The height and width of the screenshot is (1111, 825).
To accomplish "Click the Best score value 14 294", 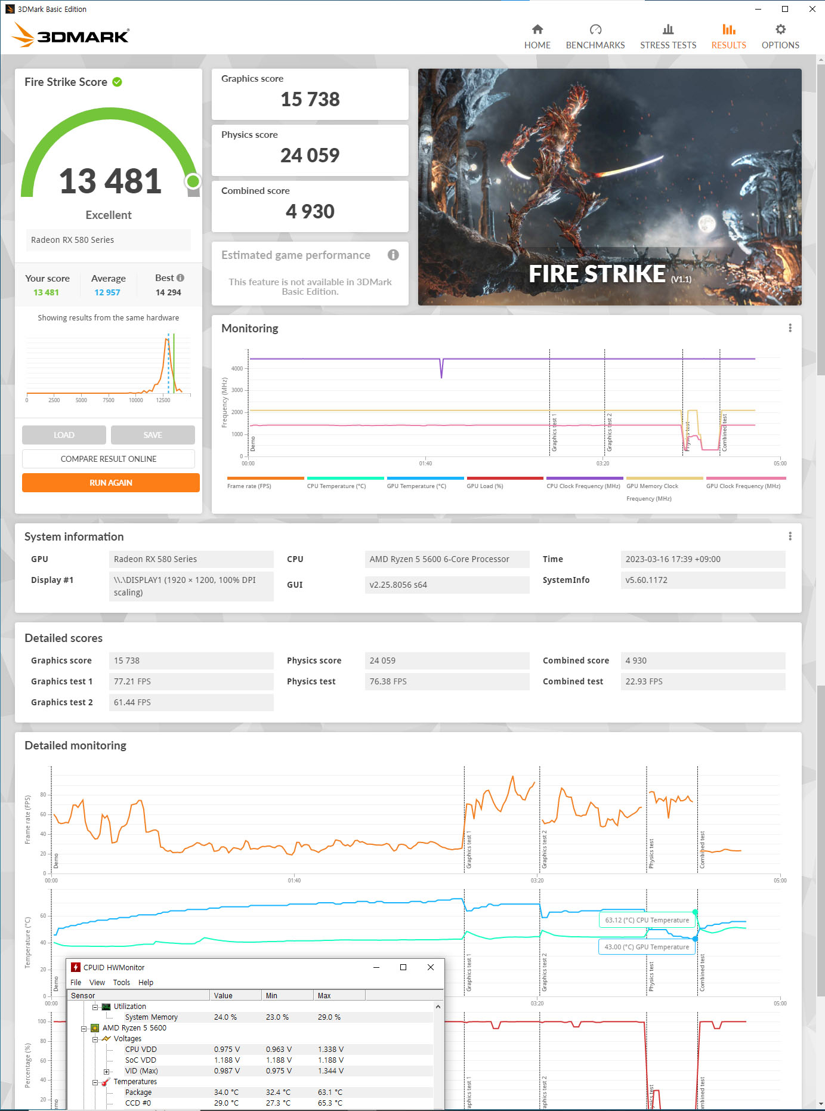I will (168, 292).
